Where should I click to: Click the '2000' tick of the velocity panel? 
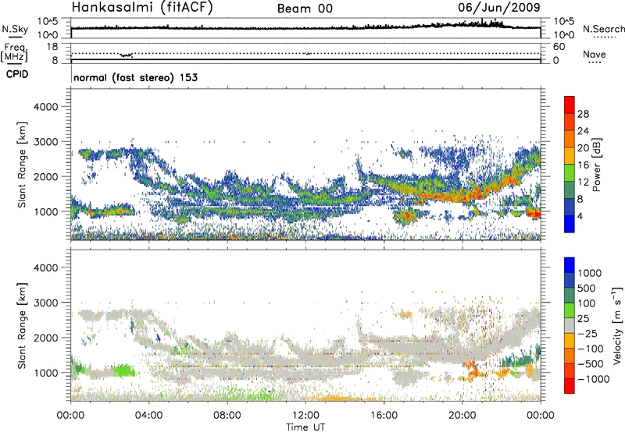46,338
